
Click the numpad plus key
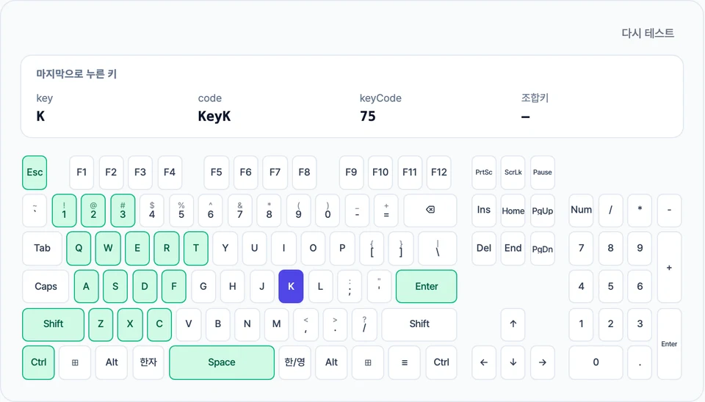[x=670, y=267]
